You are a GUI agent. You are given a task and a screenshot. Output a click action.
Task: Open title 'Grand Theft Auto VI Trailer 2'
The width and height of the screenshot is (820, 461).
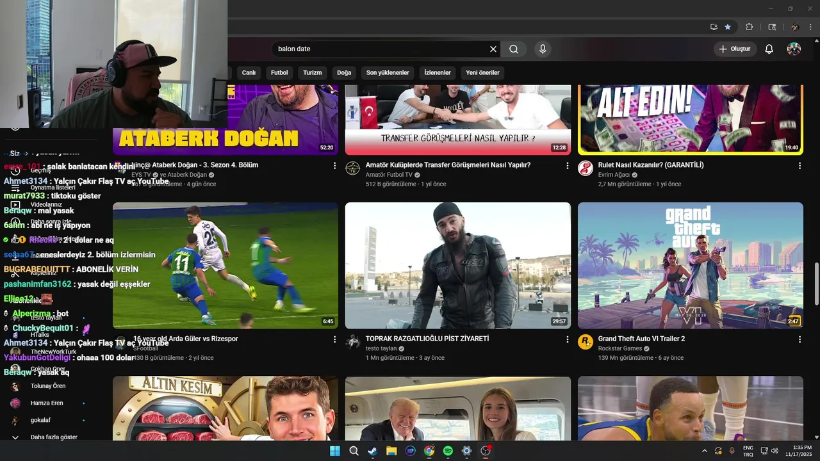[641, 339]
